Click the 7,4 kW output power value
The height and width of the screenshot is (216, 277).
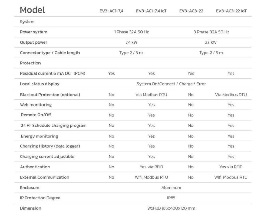131,42
